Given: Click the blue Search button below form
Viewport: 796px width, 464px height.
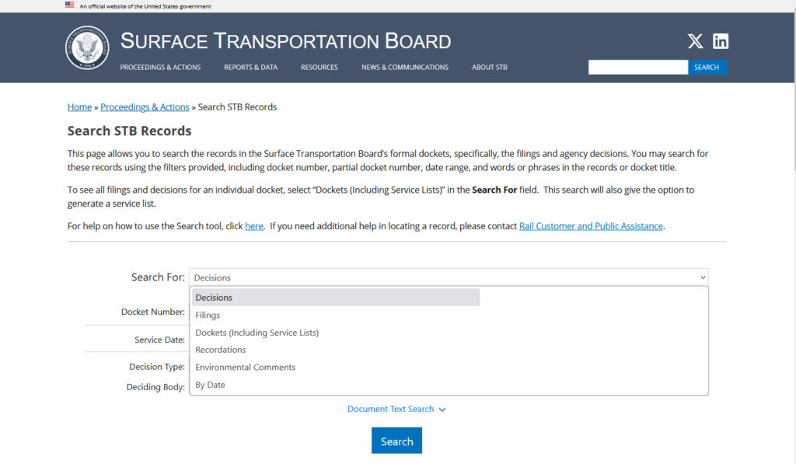Looking at the screenshot, I should (x=396, y=441).
